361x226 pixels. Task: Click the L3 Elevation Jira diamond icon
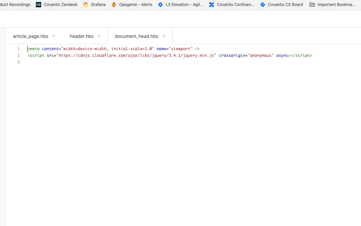[160, 5]
